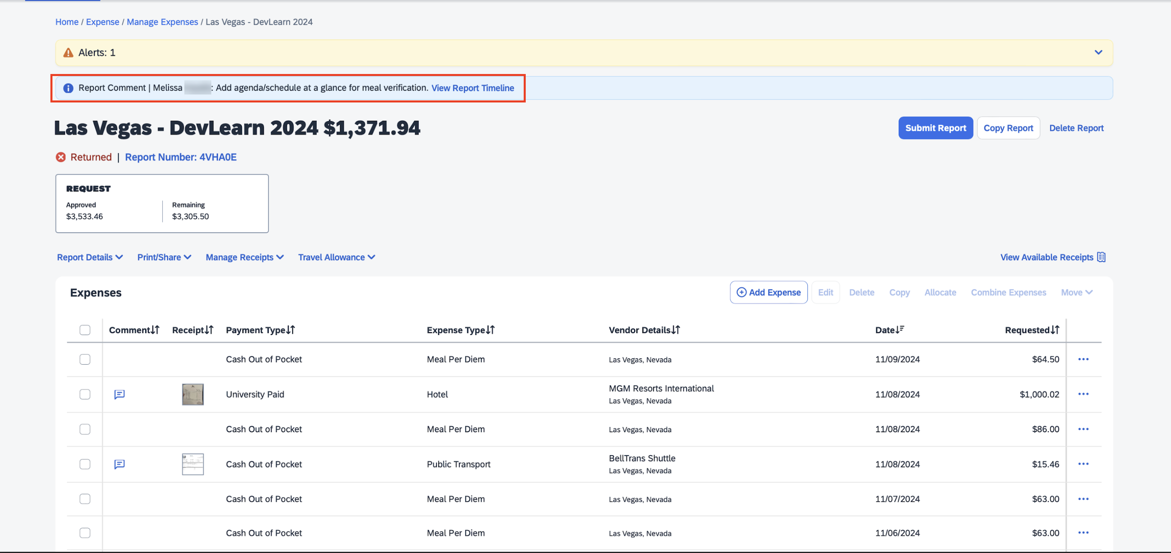The height and width of the screenshot is (553, 1171).
Task: Open the Report Details dropdown
Action: pyautogui.click(x=90, y=257)
